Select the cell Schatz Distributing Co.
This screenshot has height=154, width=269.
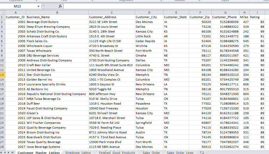[57, 31]
